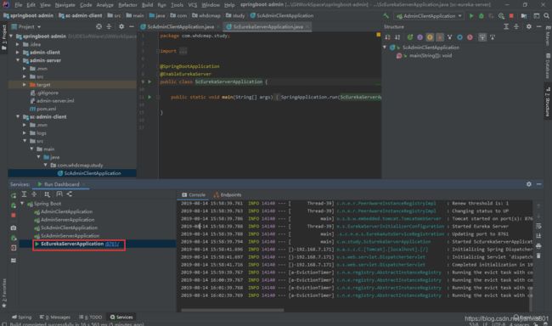Click the console horizontal scrollbar
Image resolution: width=552 pixels, height=326 pixels.
click(233, 310)
